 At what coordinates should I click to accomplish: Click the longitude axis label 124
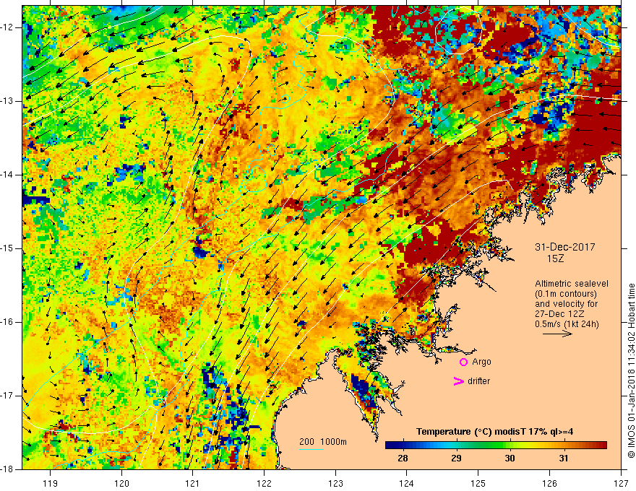coord(407,483)
